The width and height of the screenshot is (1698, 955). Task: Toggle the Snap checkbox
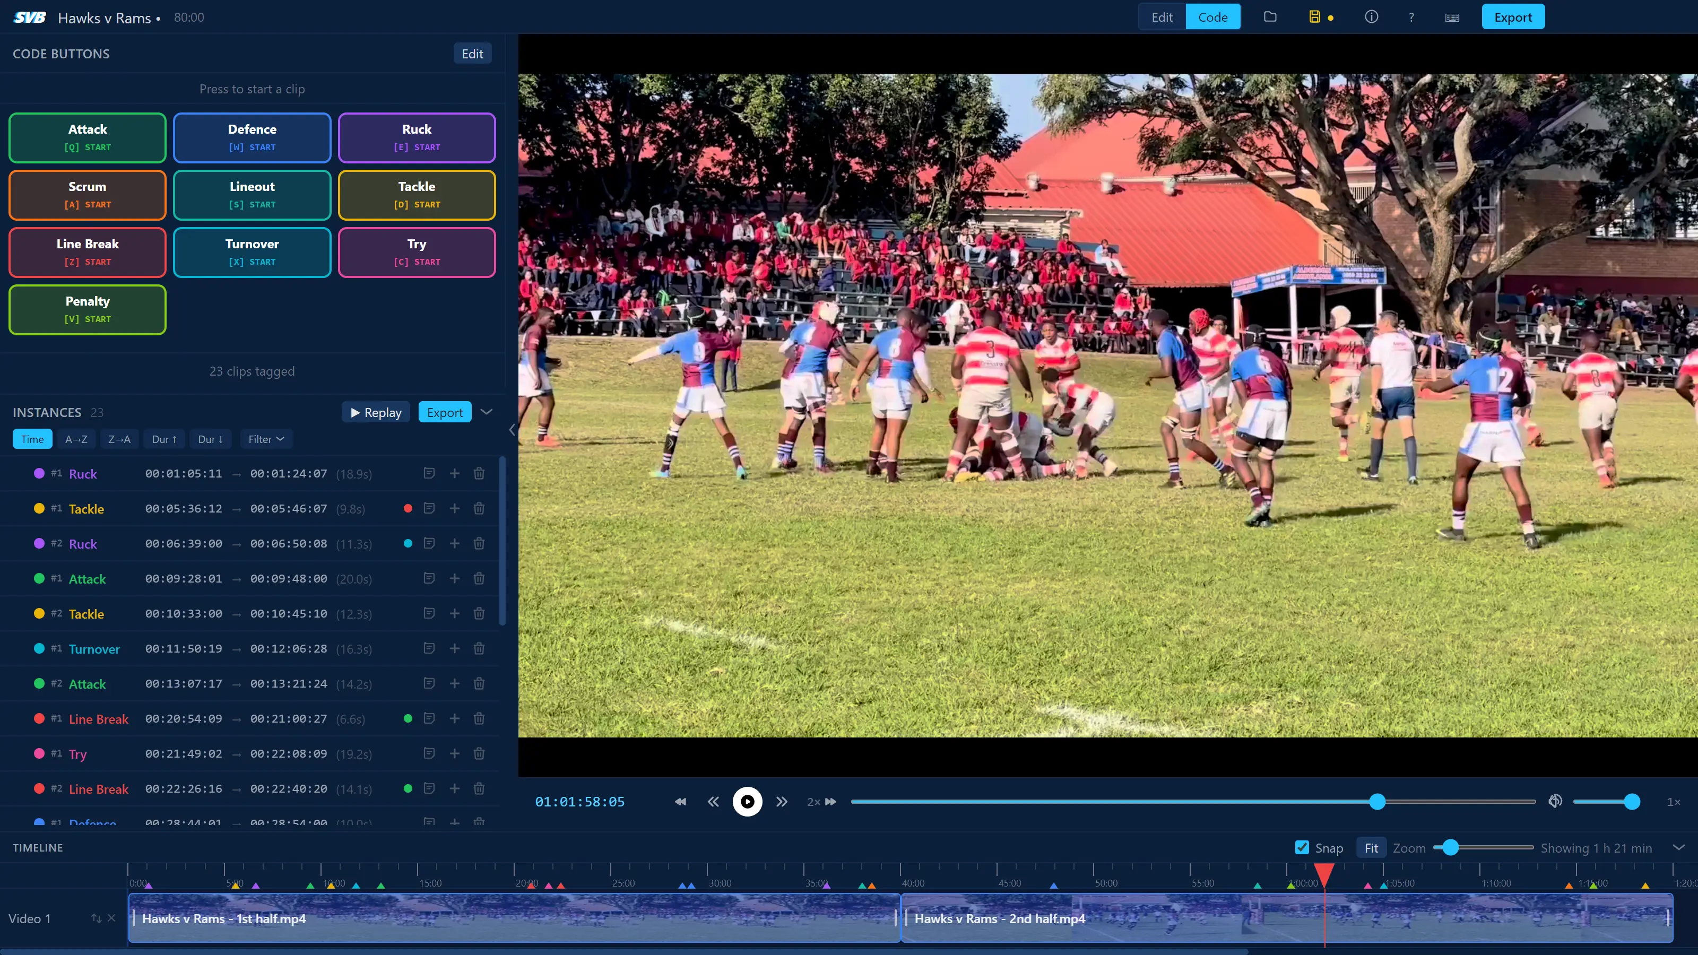(1302, 848)
